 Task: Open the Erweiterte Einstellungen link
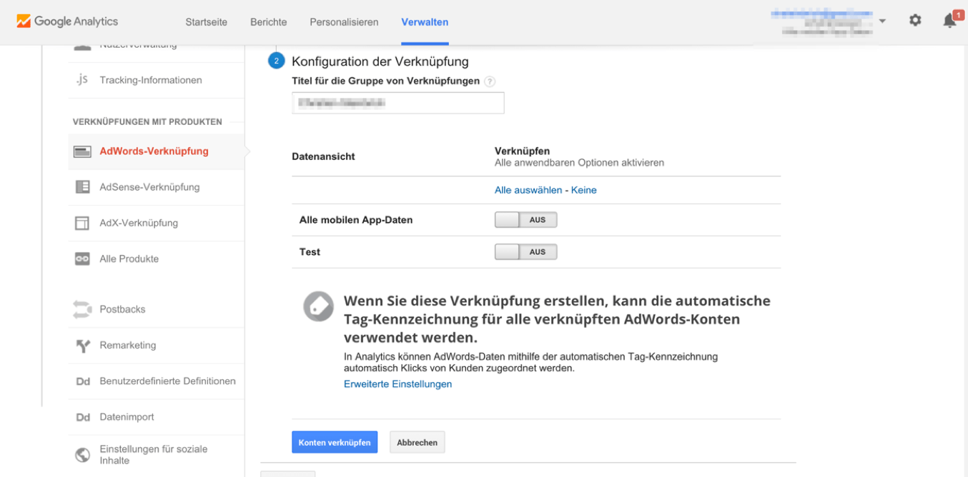click(x=397, y=384)
